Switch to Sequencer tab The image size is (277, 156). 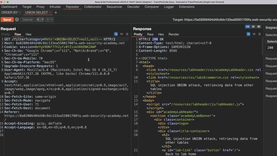(x=114, y=7)
